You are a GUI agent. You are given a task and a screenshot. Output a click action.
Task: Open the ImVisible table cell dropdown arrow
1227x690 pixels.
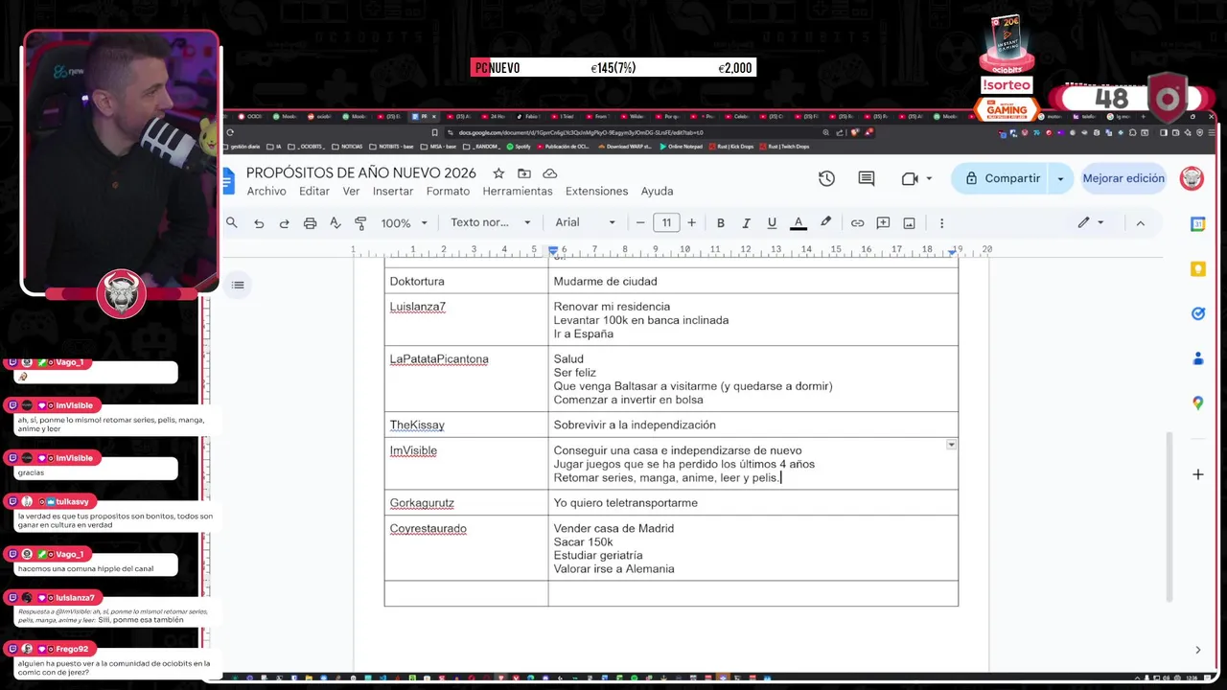(x=951, y=445)
